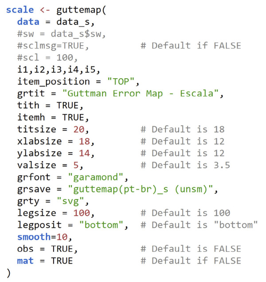Click the smooth=10 argument
The width and height of the screenshot is (266, 282).
pyautogui.click(x=43, y=237)
